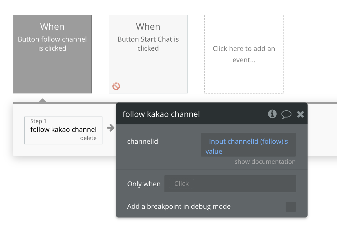
Task: Click here to add an event box
Action: click(x=244, y=54)
